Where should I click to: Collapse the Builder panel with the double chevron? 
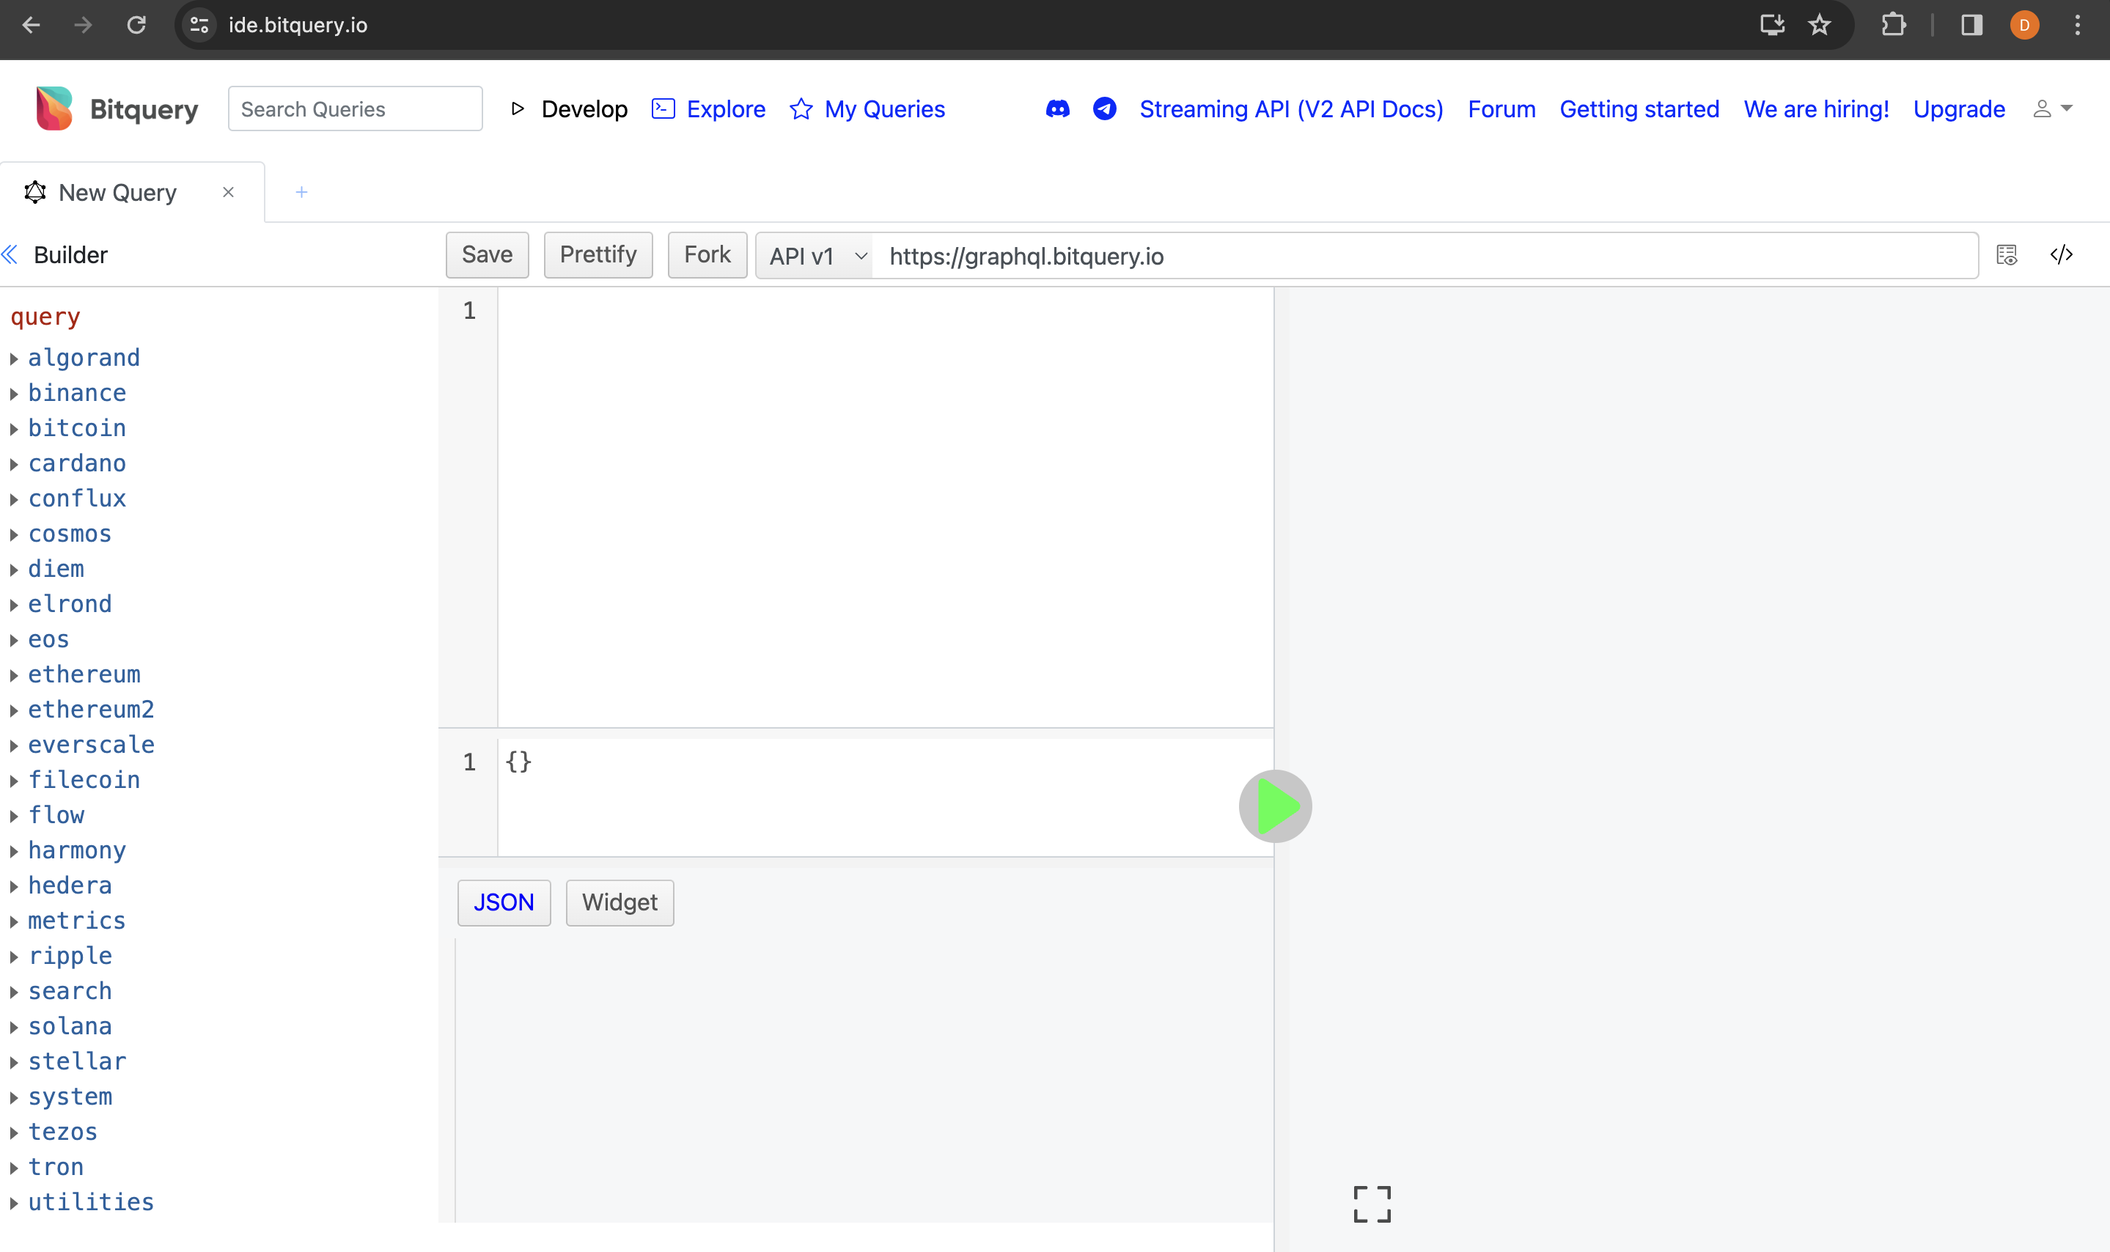tap(10, 255)
